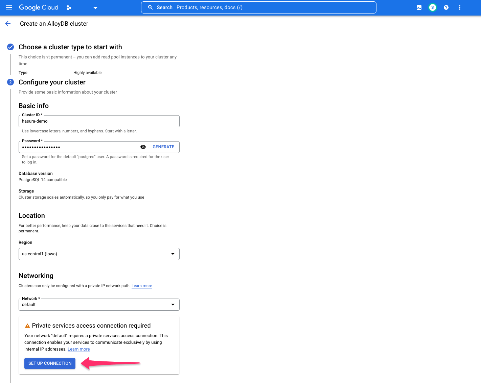Open the navigation hamburger menu
The height and width of the screenshot is (383, 481).
9,7
